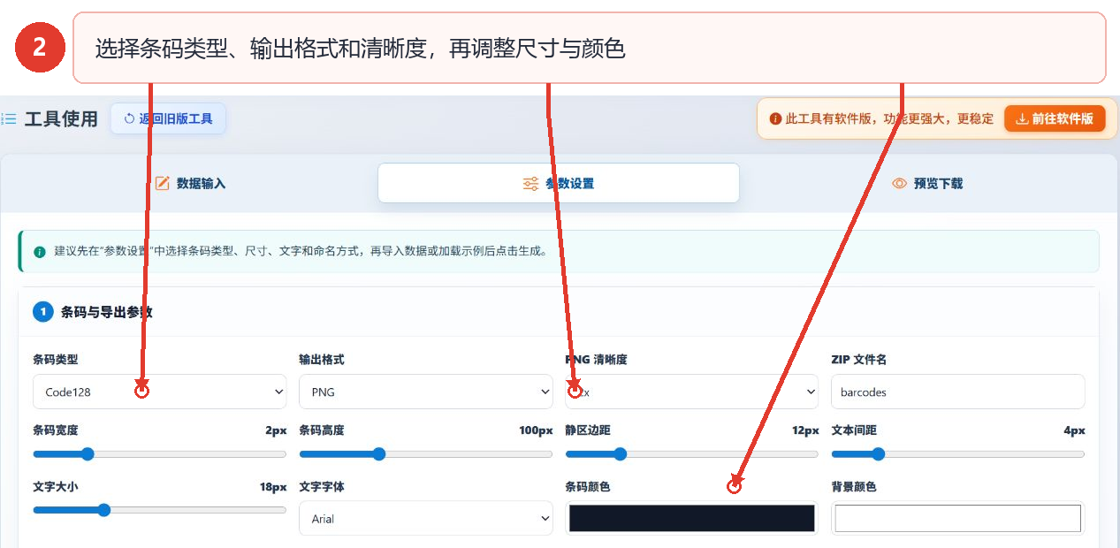This screenshot has height=548, width=1120.
Task: Switch to the 参数设置 tab
Action: (558, 183)
